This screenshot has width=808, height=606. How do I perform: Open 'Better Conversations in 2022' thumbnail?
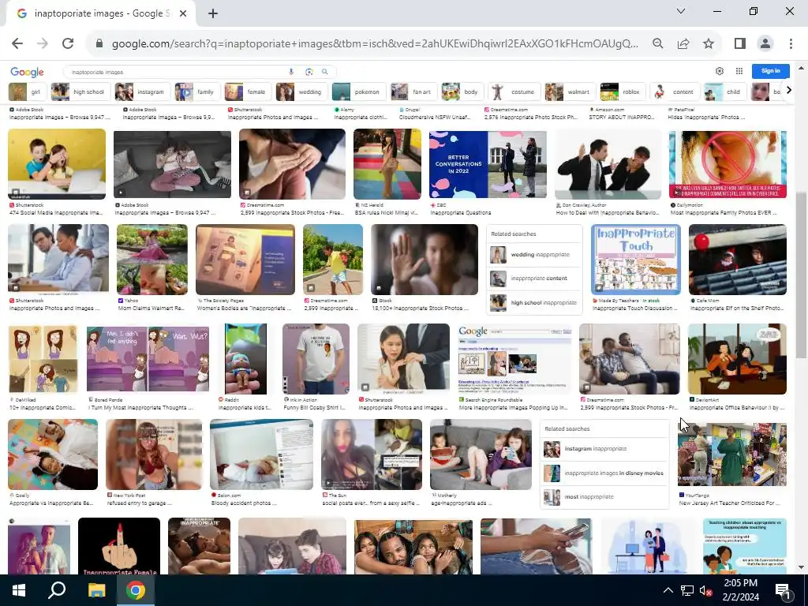(488, 164)
